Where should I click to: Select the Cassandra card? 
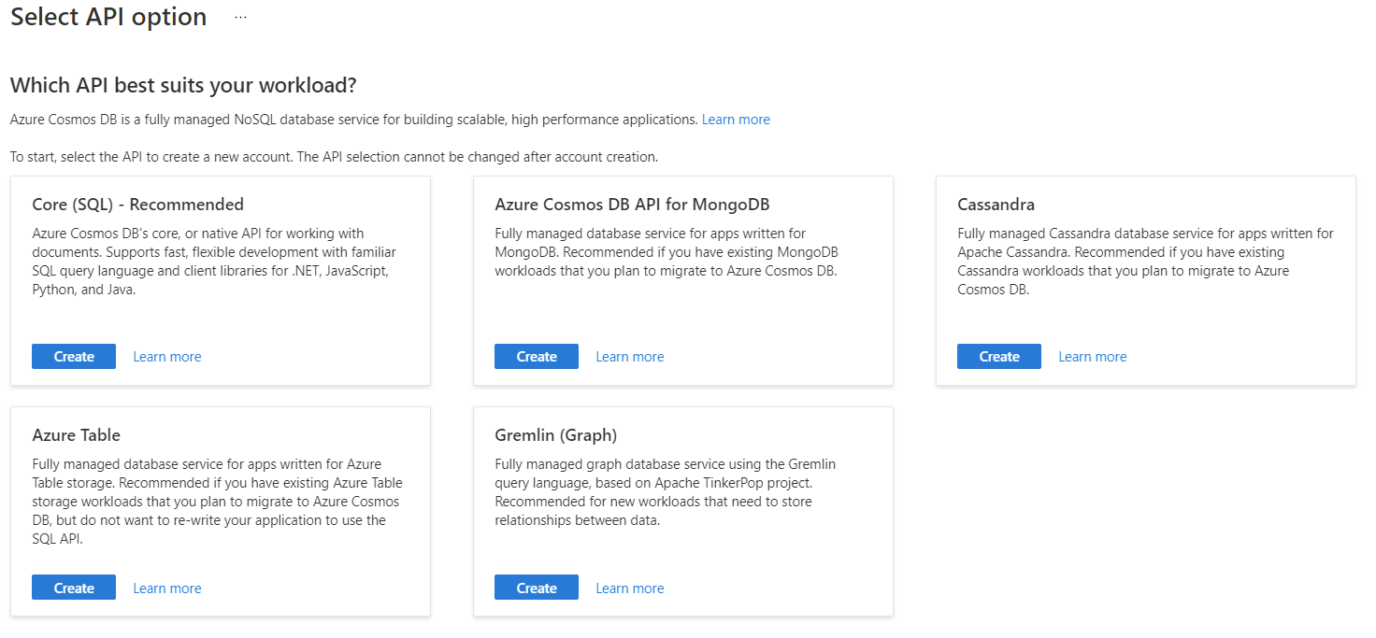point(1145,280)
